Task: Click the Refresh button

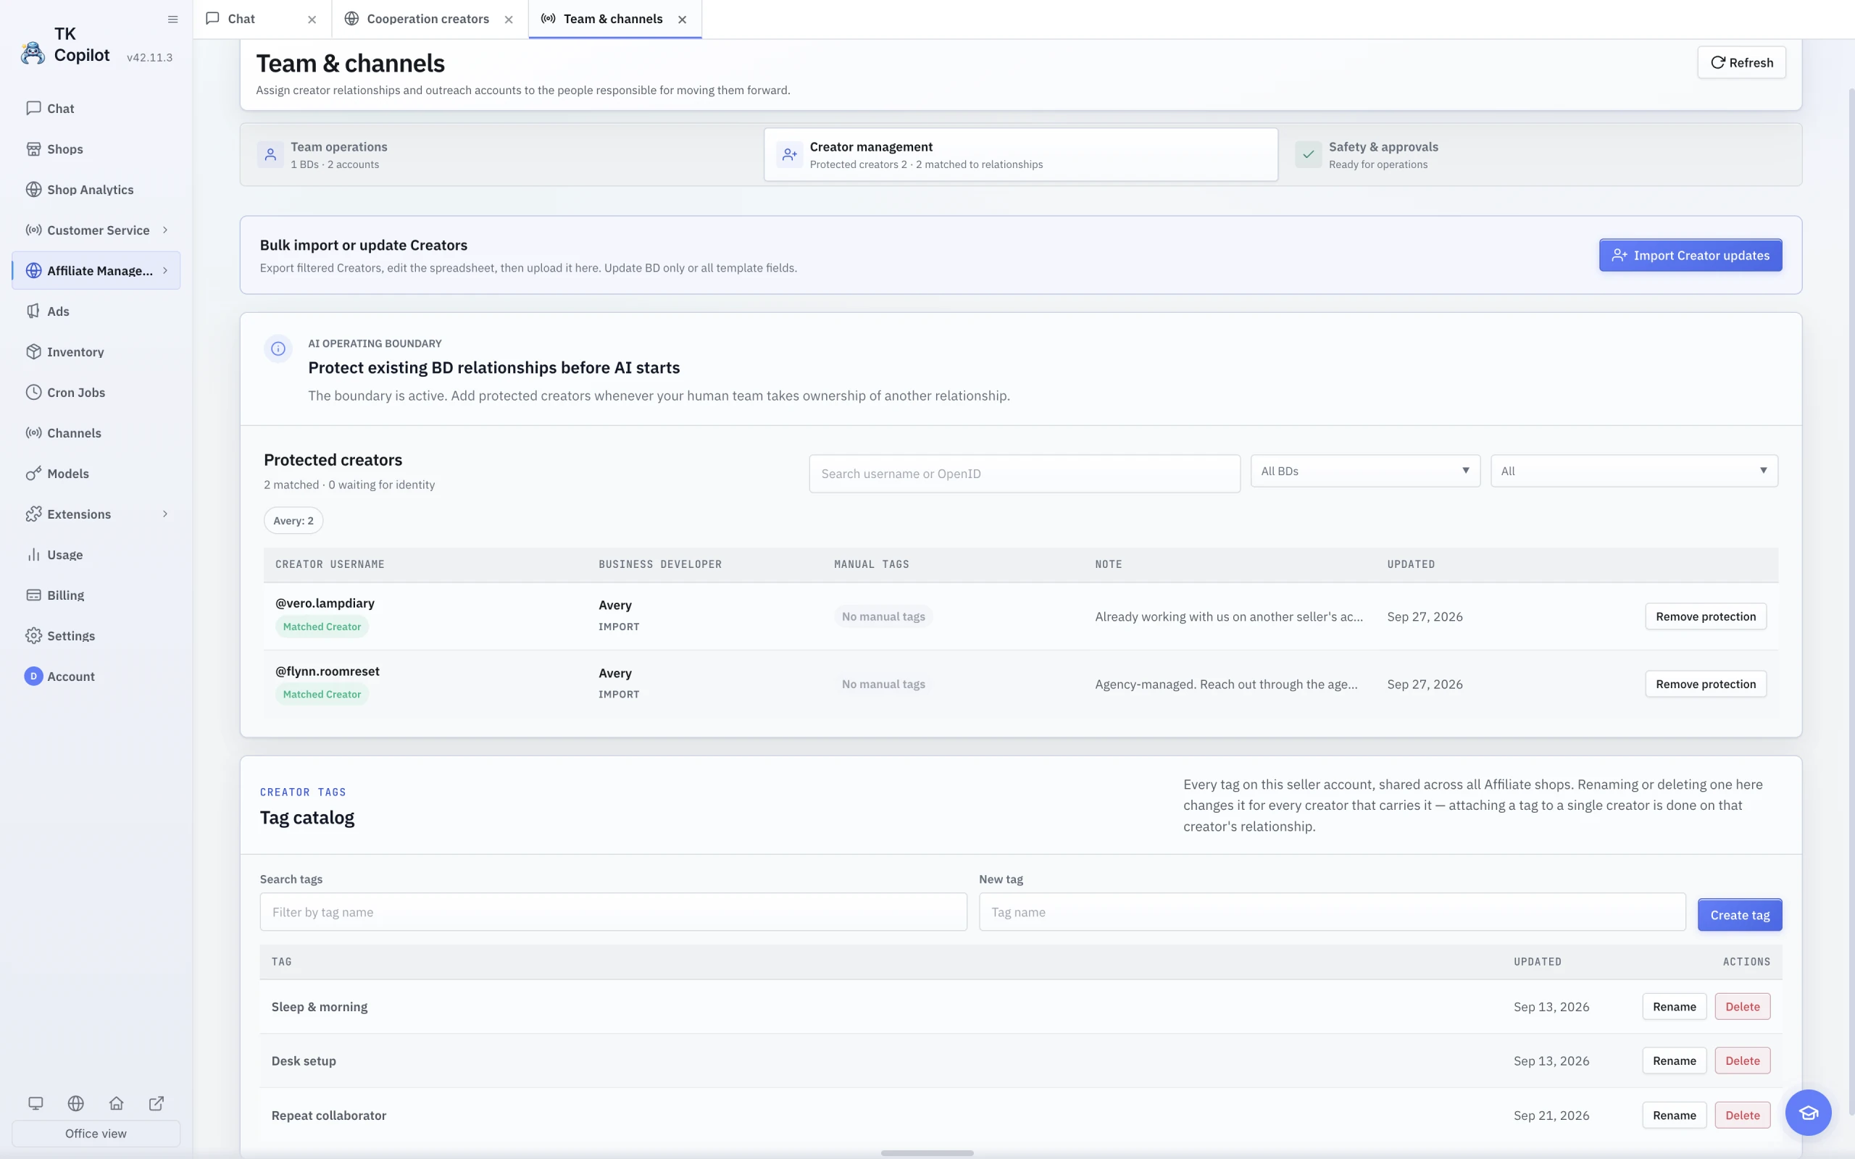Action: pos(1741,63)
